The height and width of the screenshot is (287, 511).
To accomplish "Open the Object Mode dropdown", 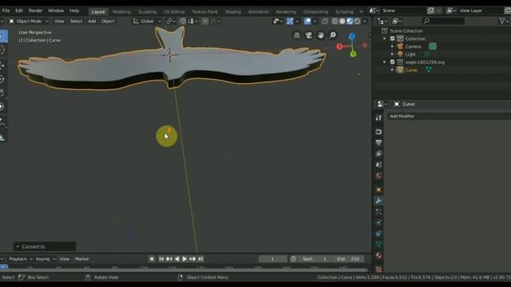I will (x=29, y=22).
